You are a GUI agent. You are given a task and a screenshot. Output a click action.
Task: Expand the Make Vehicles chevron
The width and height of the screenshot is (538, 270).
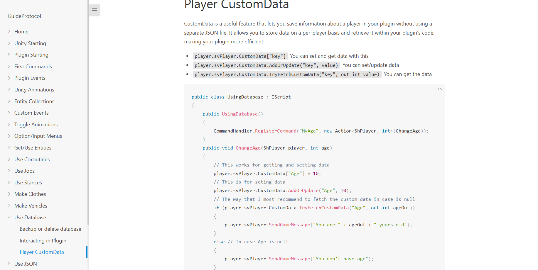9,206
